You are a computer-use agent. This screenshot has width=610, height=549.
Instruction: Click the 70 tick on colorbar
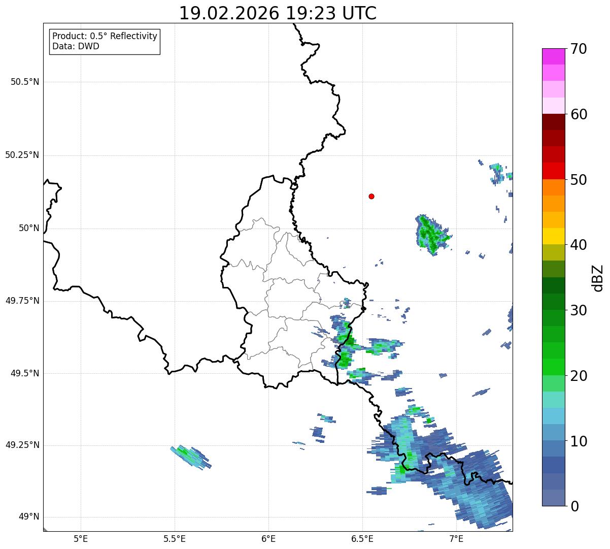coord(579,49)
